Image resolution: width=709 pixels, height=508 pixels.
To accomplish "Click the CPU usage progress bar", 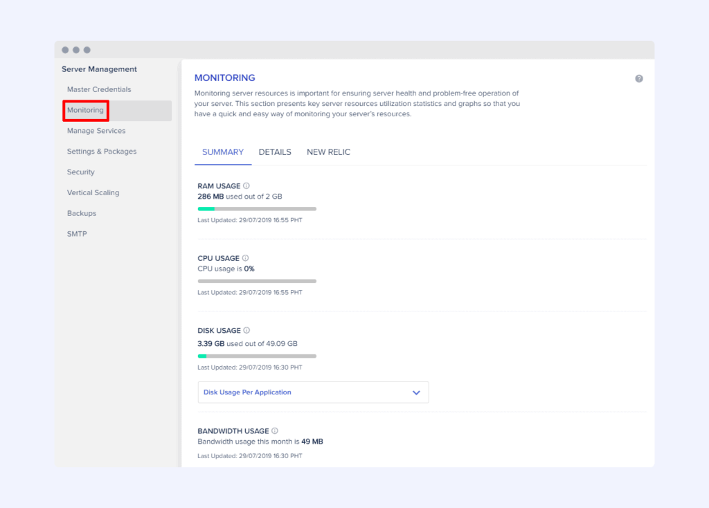I will pyautogui.click(x=257, y=281).
